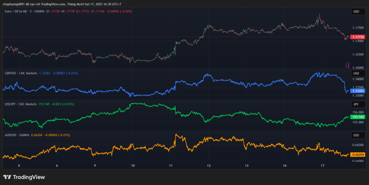
Task: Click date 5 on the time axis
Action: 19,166
